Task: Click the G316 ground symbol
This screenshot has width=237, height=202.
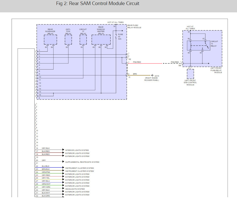Action: click(152, 75)
